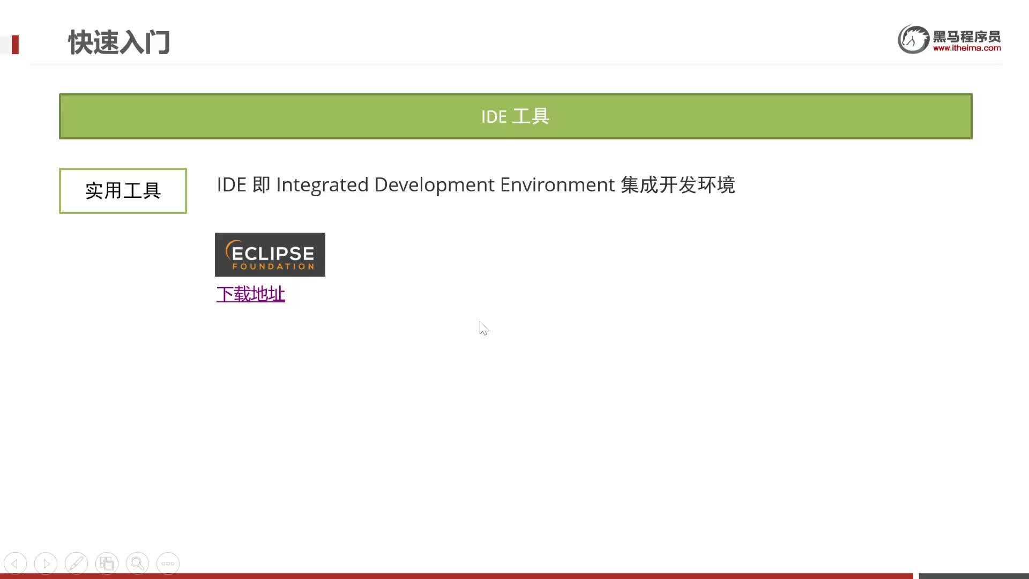The image size is (1029, 579).
Task: Click the 黑马程序员 website logo icon
Action: [912, 39]
